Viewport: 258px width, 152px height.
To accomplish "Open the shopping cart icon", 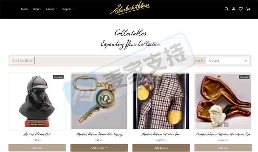I will tap(248, 9).
